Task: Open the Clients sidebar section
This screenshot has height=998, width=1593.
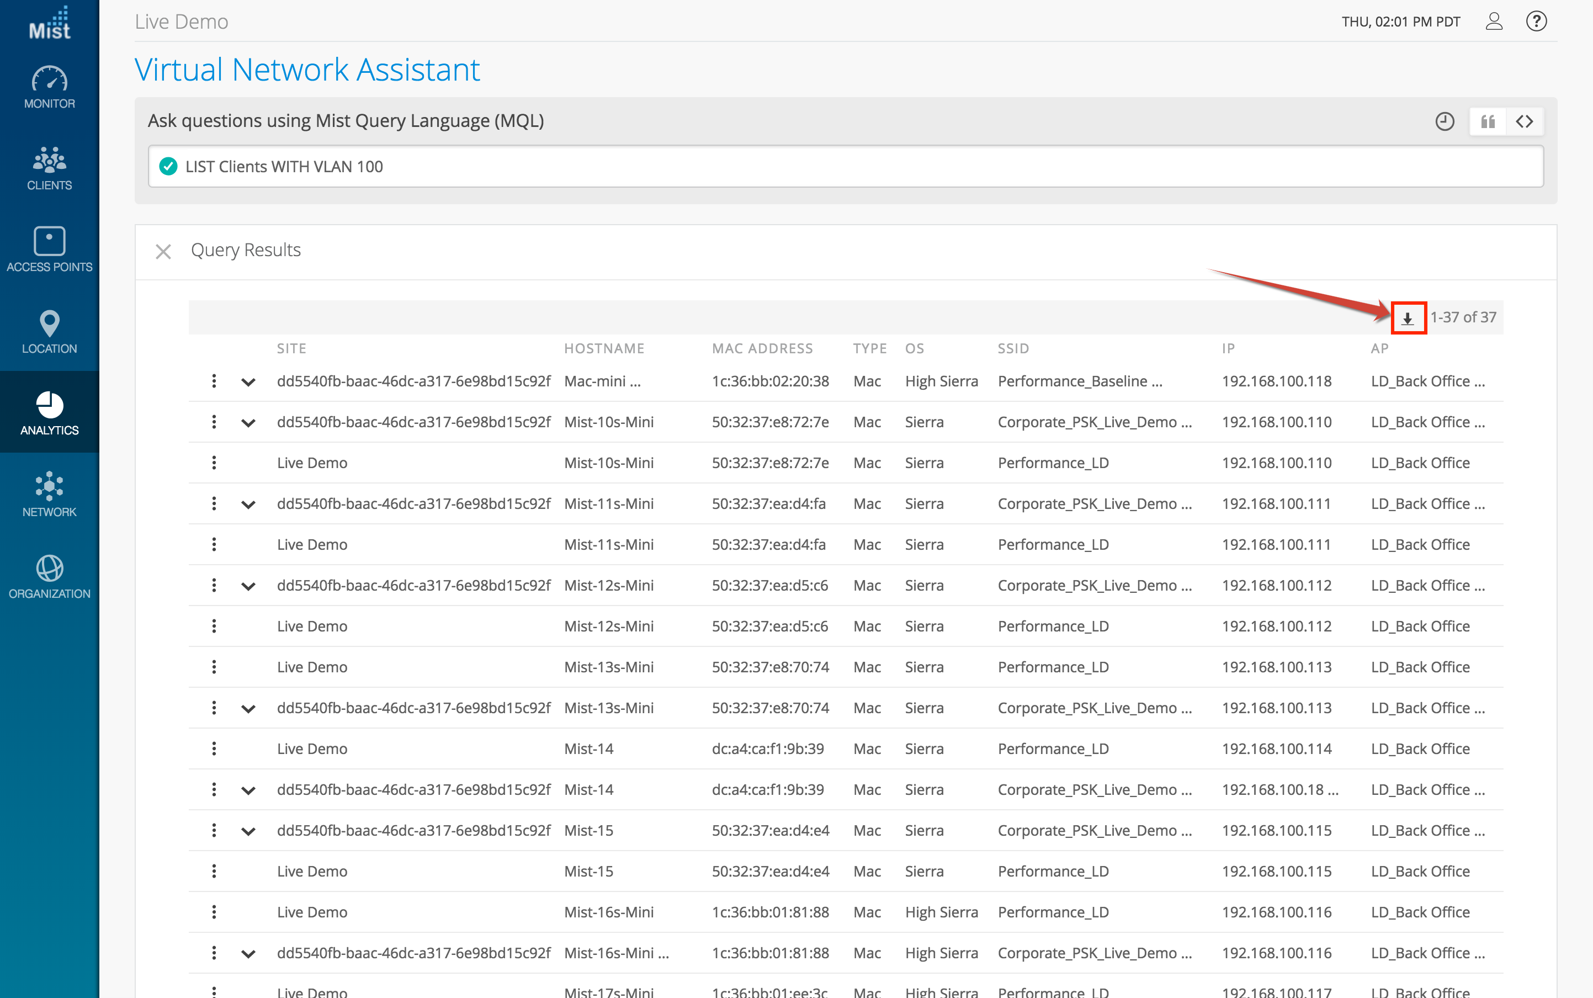Action: (50, 169)
